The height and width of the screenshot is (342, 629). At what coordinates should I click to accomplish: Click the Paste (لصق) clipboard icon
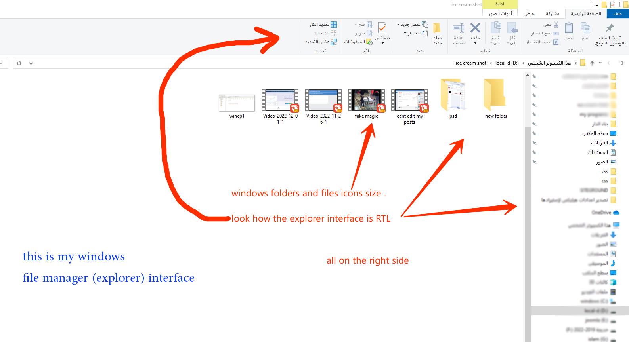(569, 28)
